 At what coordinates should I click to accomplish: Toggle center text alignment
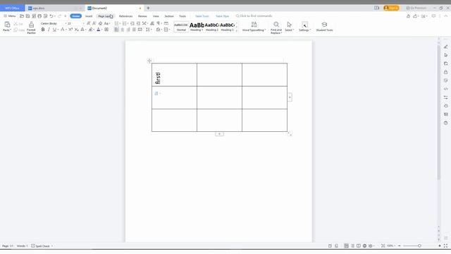click(x=122, y=30)
